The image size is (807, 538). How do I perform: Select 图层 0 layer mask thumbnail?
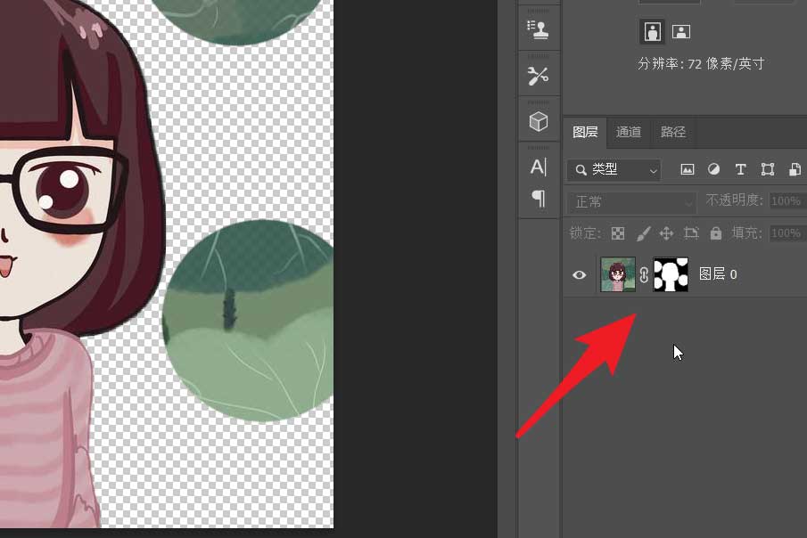[x=671, y=274]
